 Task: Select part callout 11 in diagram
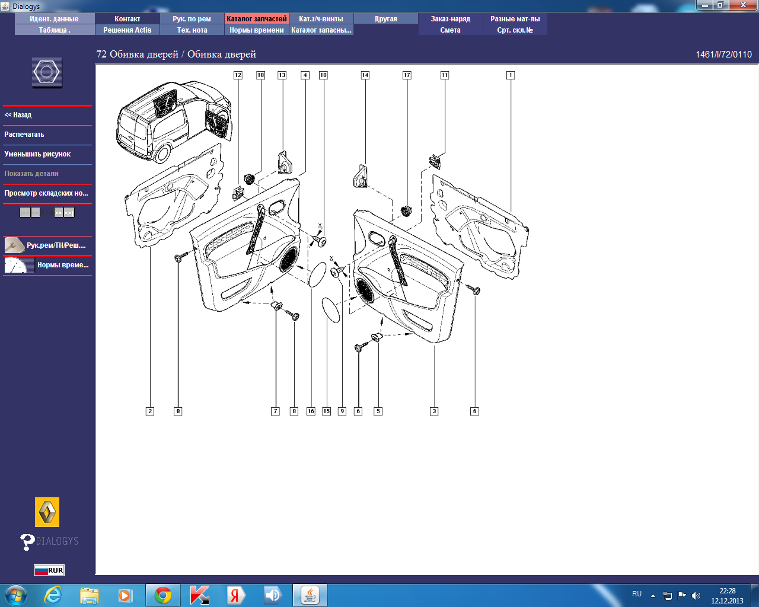click(x=445, y=75)
